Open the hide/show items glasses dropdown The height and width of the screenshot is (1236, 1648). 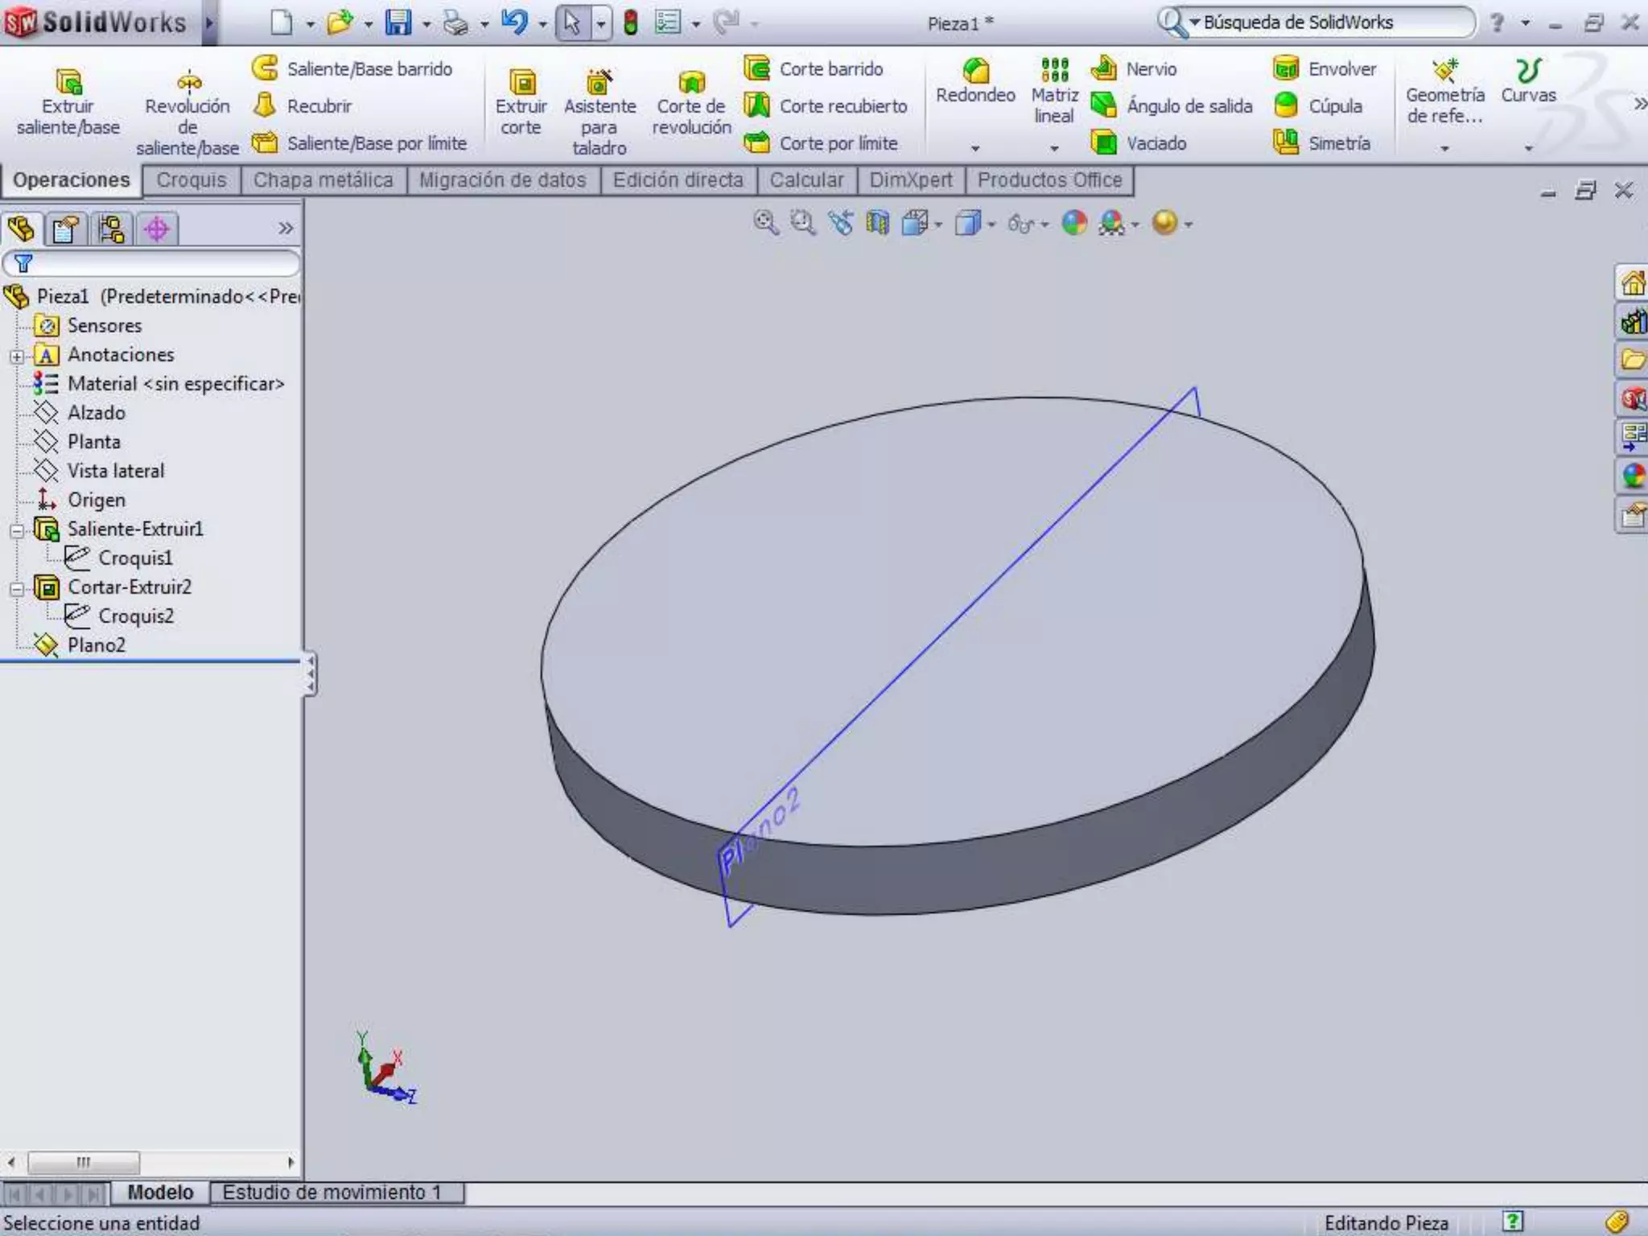click(x=1028, y=224)
